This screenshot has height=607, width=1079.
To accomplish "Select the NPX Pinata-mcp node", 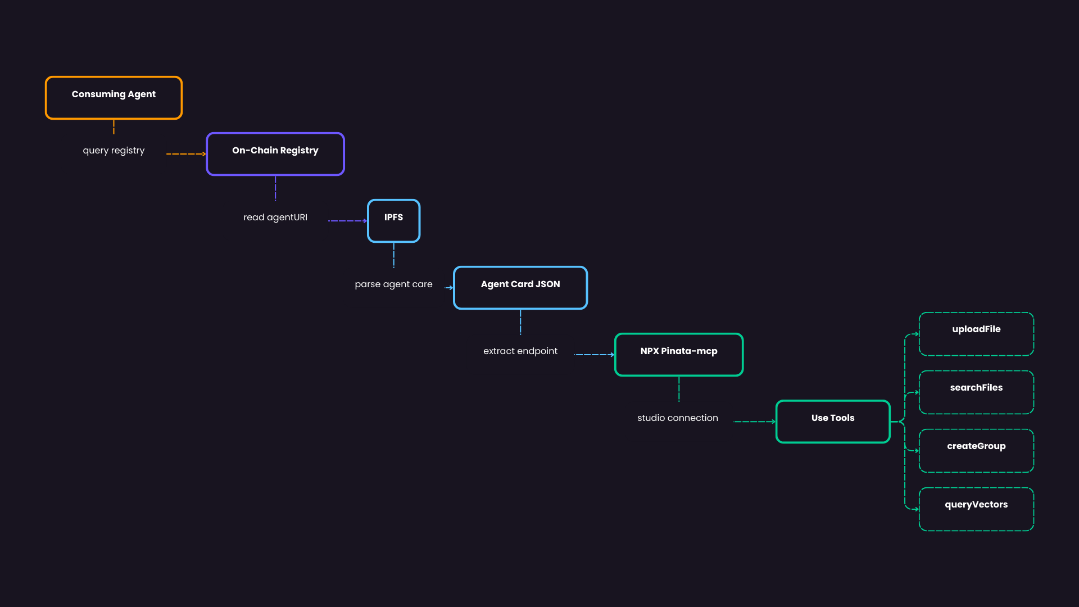I will (x=678, y=354).
